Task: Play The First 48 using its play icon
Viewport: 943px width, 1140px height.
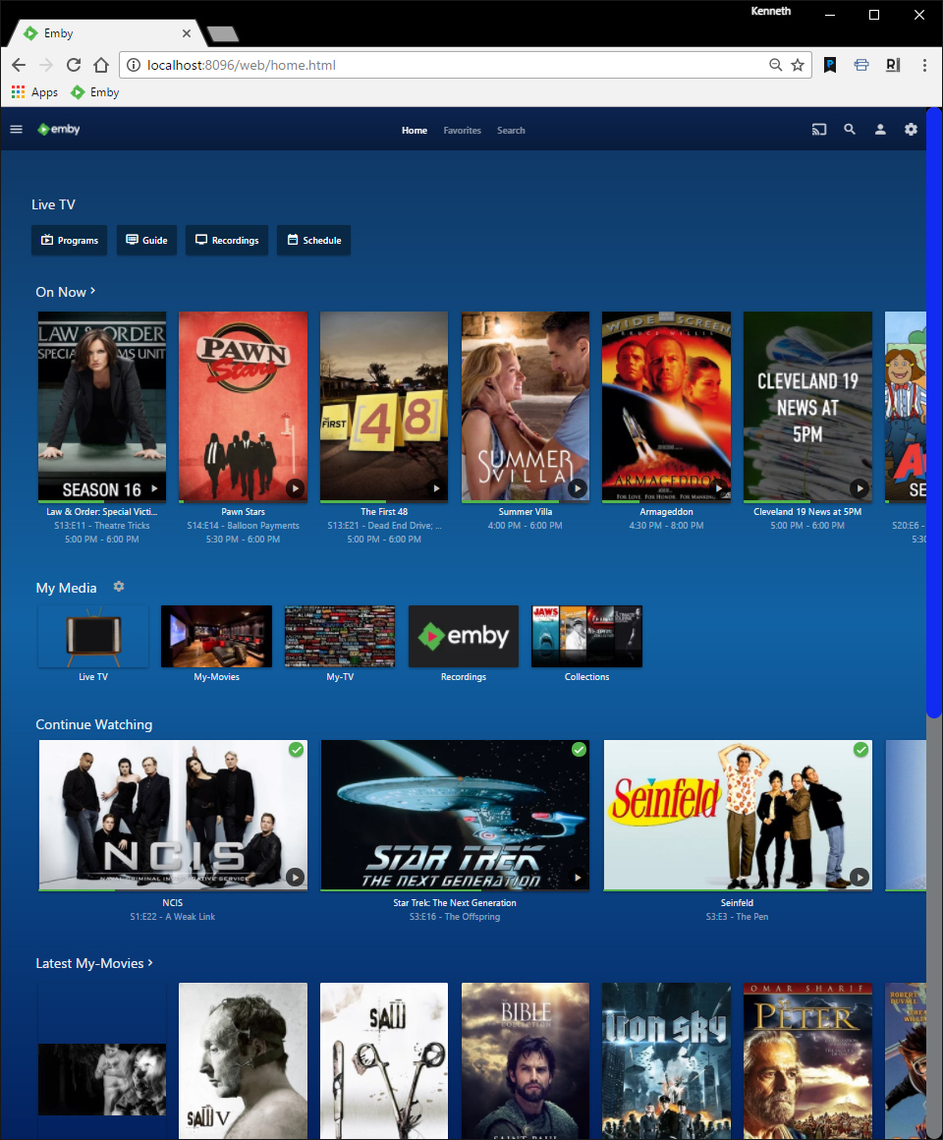Action: 436,487
